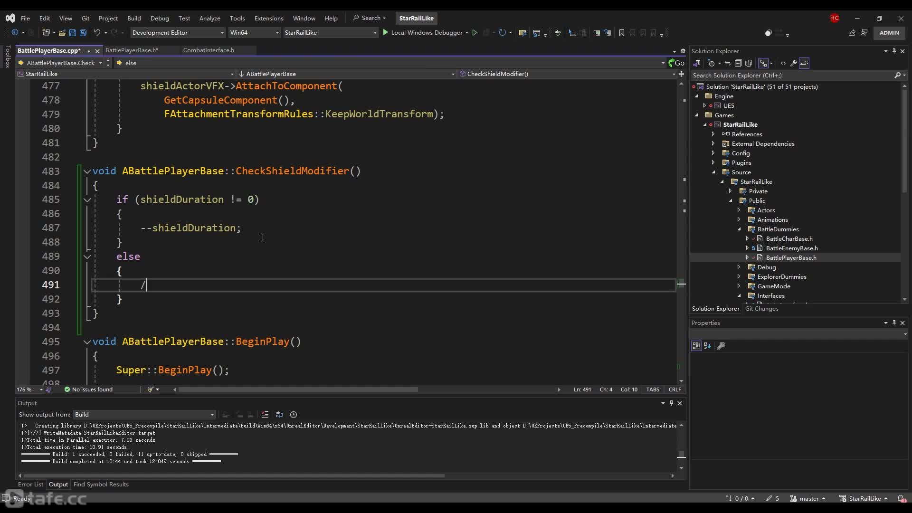This screenshot has width=912, height=513.
Task: Click the Output source dropdown Build
Action: point(143,414)
